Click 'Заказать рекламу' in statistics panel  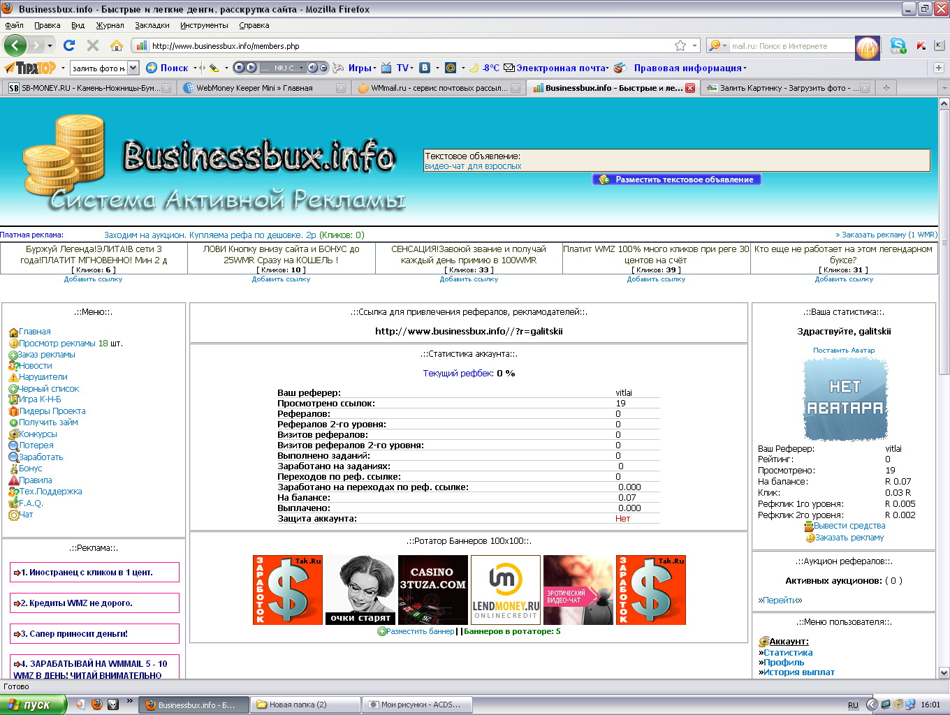click(849, 538)
